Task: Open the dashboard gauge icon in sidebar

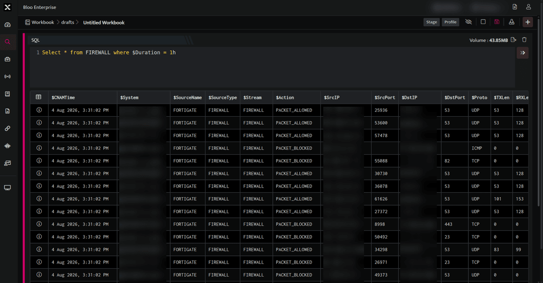Action: (7, 24)
